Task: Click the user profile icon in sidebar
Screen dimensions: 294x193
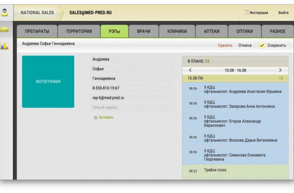Action: 5,13
